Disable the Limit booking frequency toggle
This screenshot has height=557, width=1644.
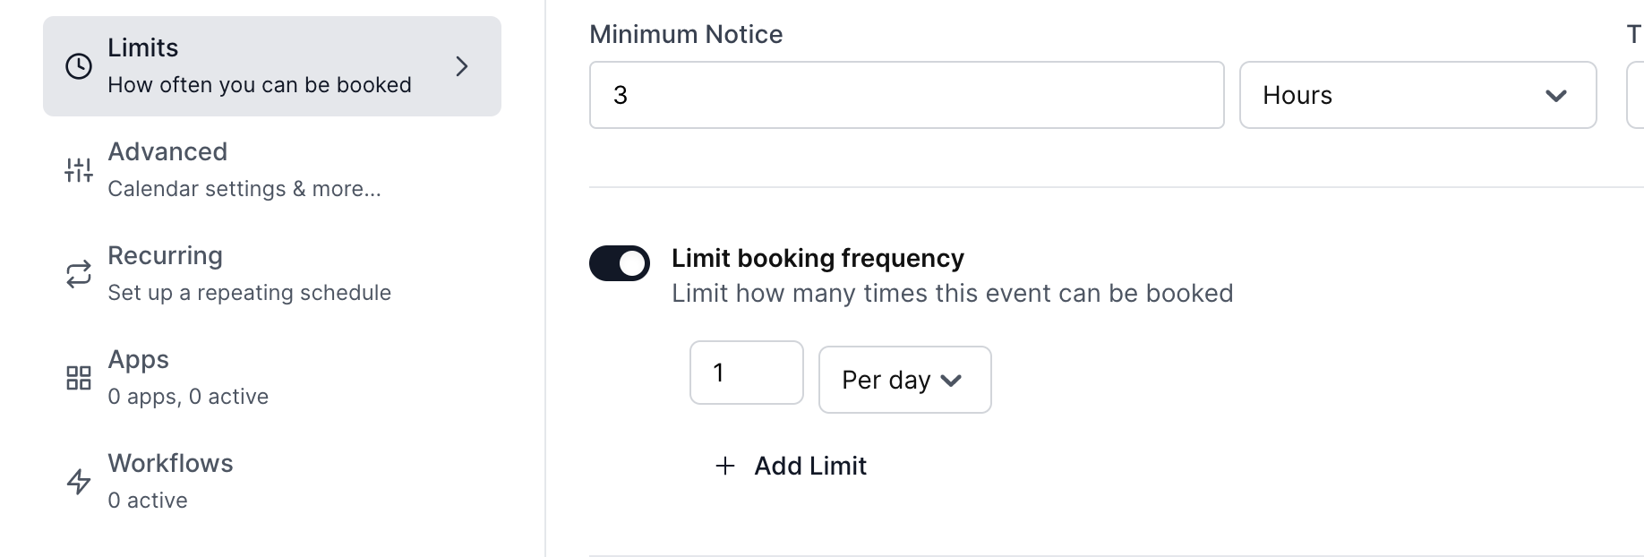pyautogui.click(x=620, y=263)
